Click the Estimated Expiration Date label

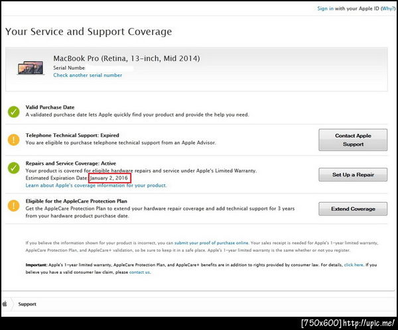click(56, 178)
